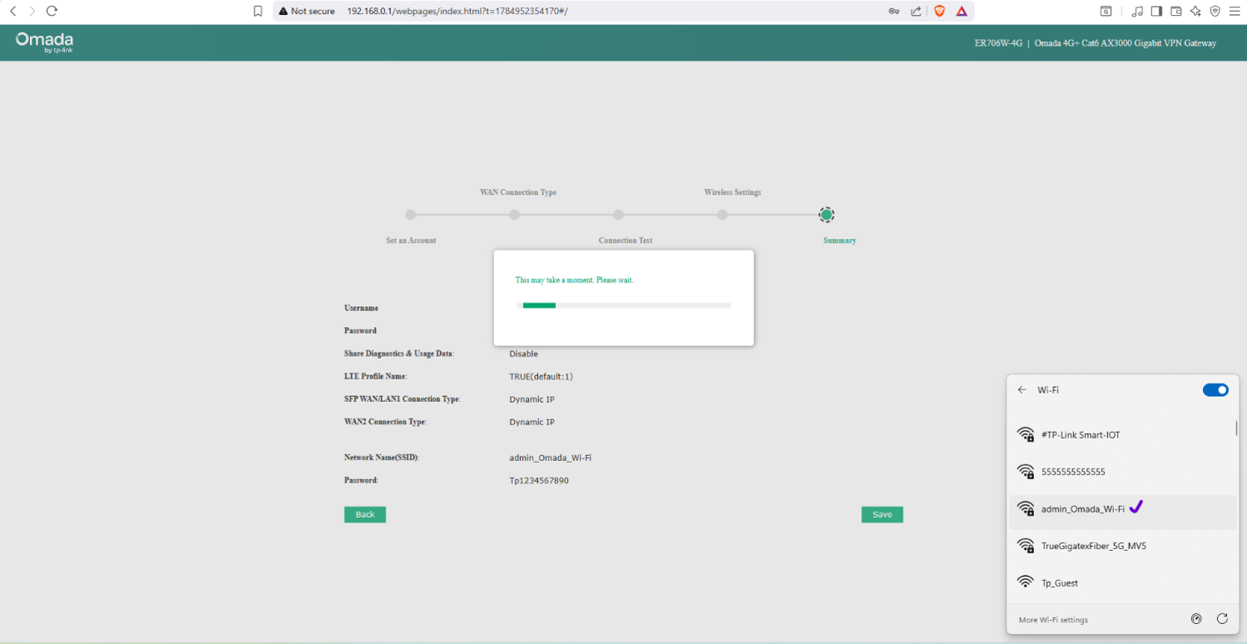
Task: Select the 5555555555555 network
Action: (1122, 472)
